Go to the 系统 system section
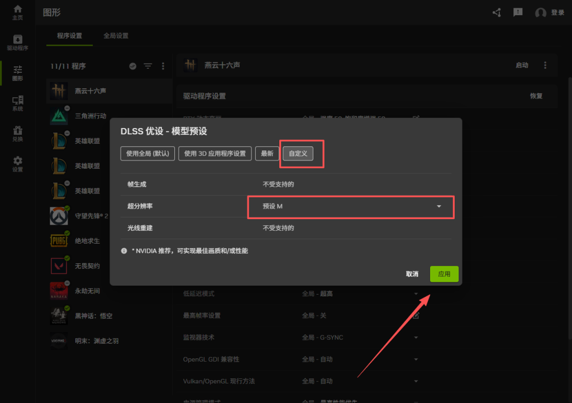 [18, 103]
